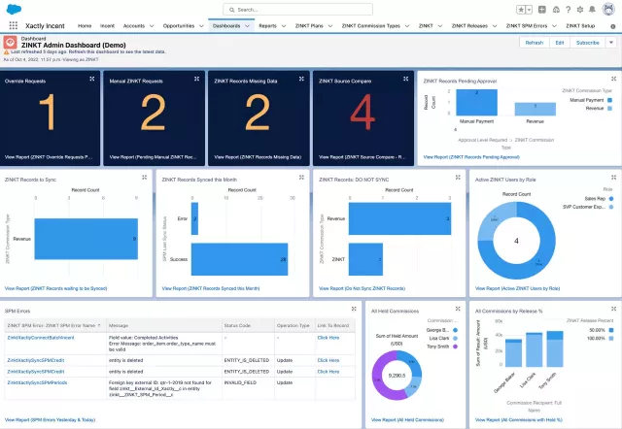This screenshot has height=429, width=622.
Task: Expand the All Held Commissions widget
Action: click(x=458, y=309)
